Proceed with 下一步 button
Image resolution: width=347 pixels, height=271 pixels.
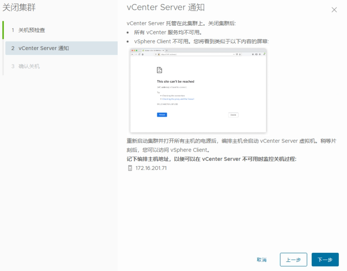tap(325, 260)
